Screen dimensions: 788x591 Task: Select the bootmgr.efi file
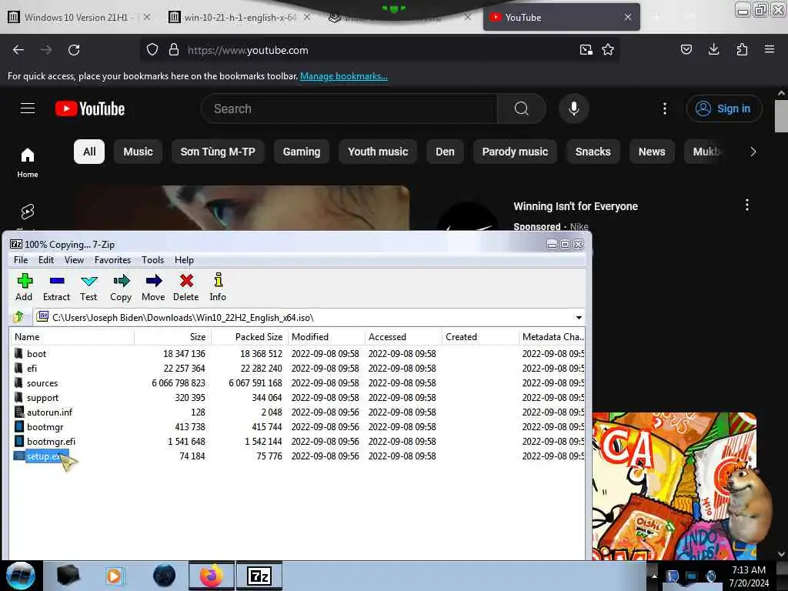click(298, 441)
